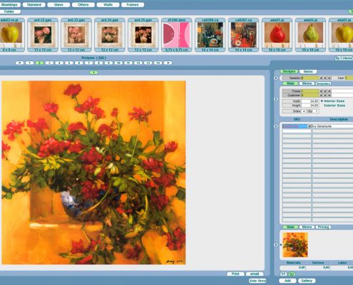Viewport: 353px width, 285px height.
Task: Select the ant-24-gan flower thumbnail
Action: (110, 35)
